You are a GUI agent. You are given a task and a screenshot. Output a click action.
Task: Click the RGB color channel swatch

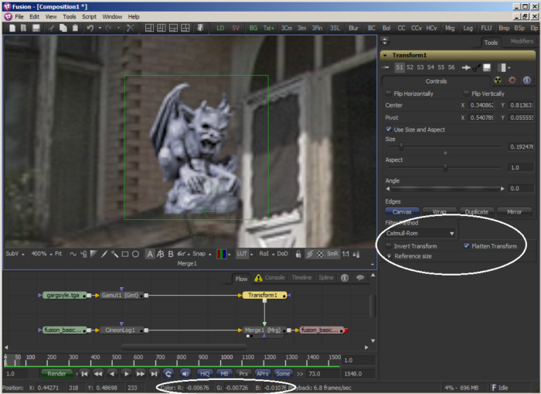pyautogui.click(x=221, y=254)
